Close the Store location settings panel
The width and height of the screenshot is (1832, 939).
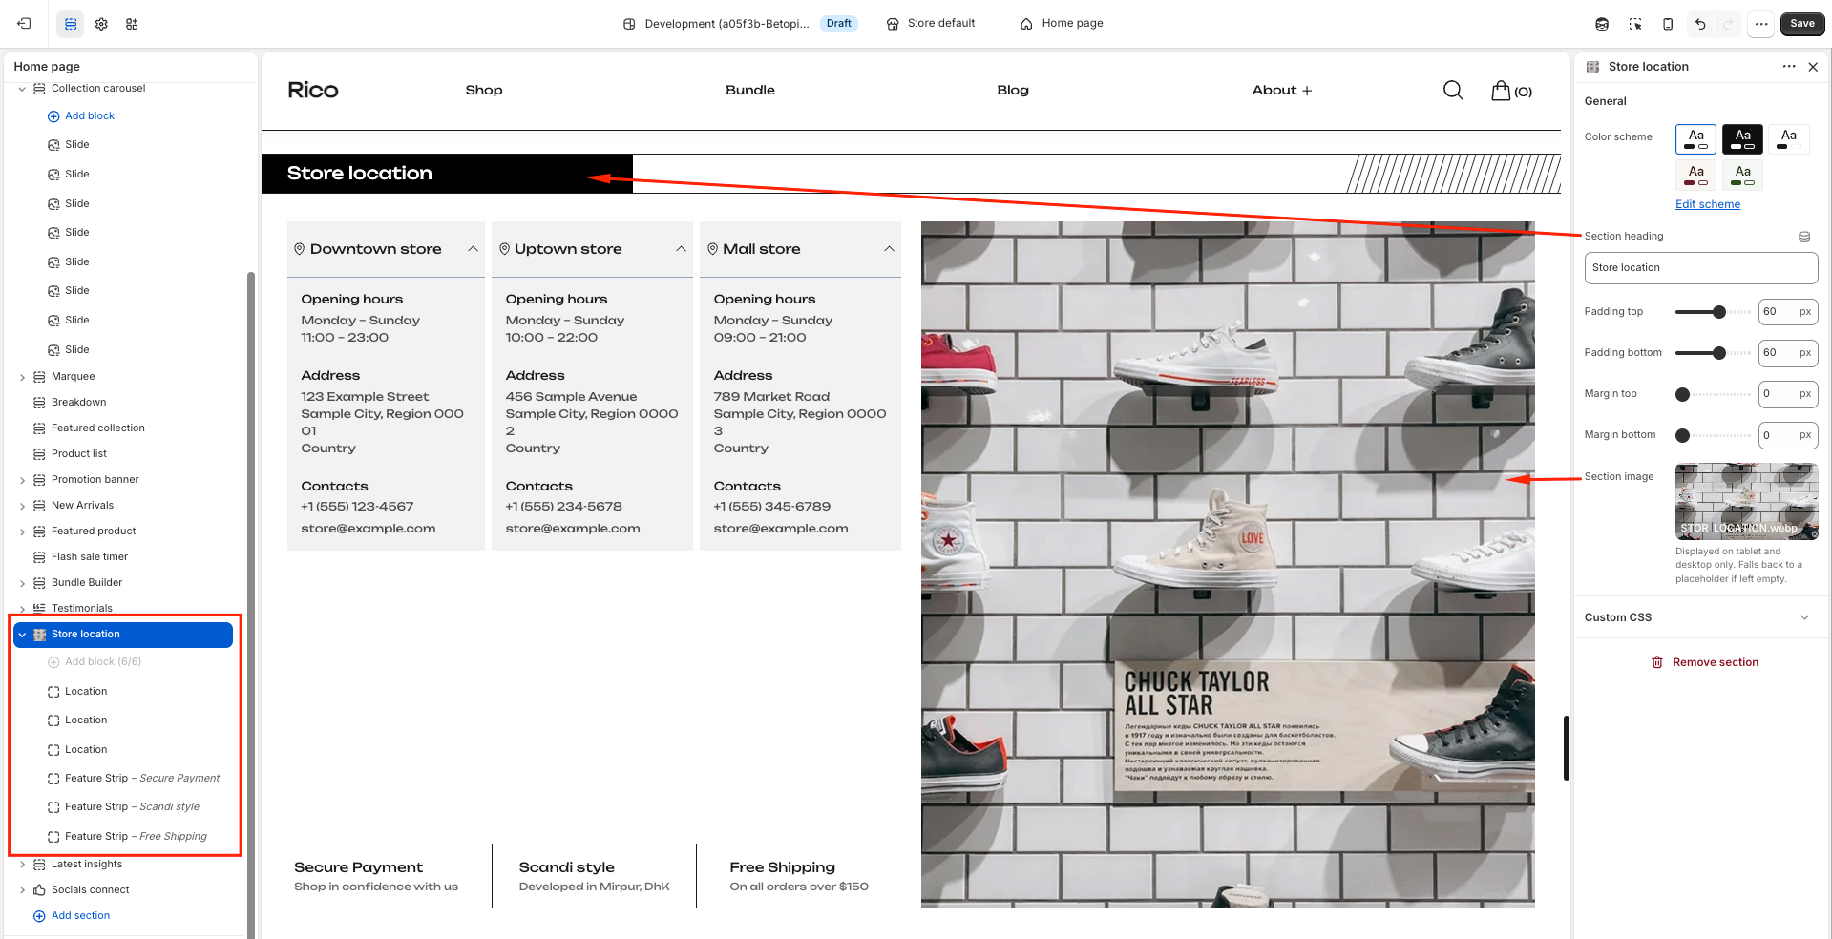[x=1813, y=67]
